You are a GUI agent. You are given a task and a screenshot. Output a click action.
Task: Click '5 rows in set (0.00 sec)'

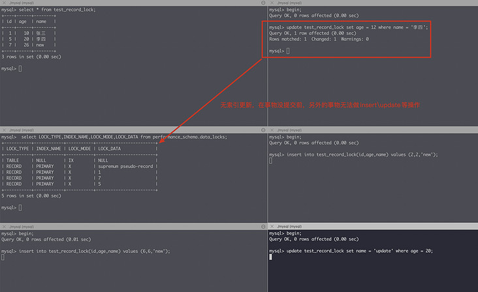(x=31, y=196)
